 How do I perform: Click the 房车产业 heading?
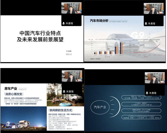click(11, 89)
